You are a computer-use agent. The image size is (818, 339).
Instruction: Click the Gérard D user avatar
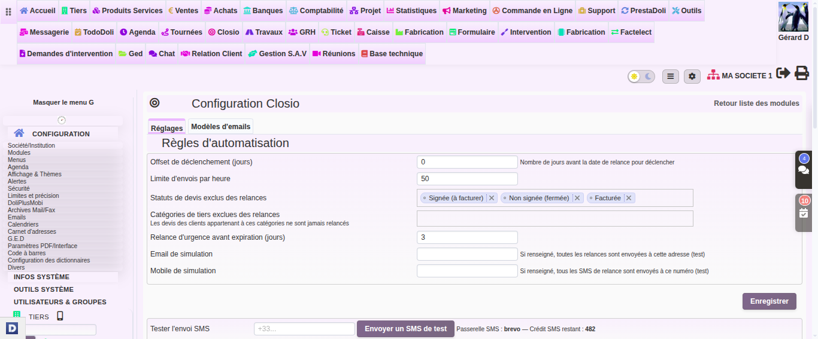click(x=793, y=17)
